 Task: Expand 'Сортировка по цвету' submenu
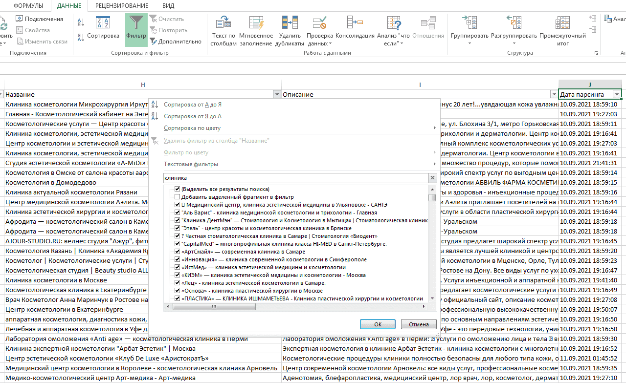pos(294,128)
